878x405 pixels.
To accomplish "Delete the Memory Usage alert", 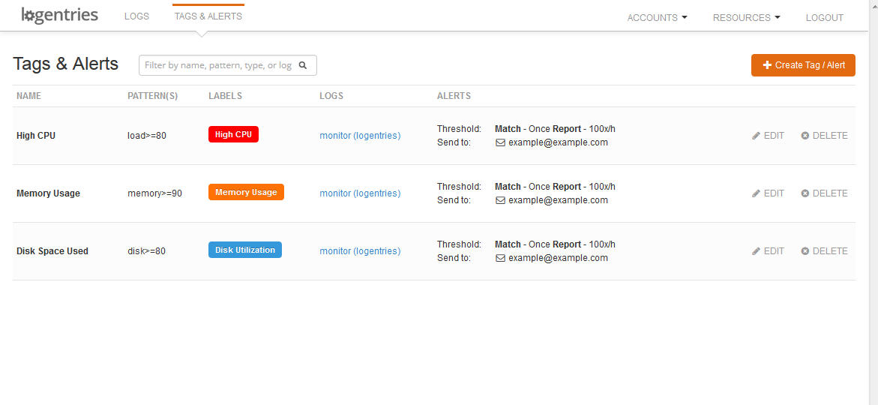I will pyautogui.click(x=824, y=193).
